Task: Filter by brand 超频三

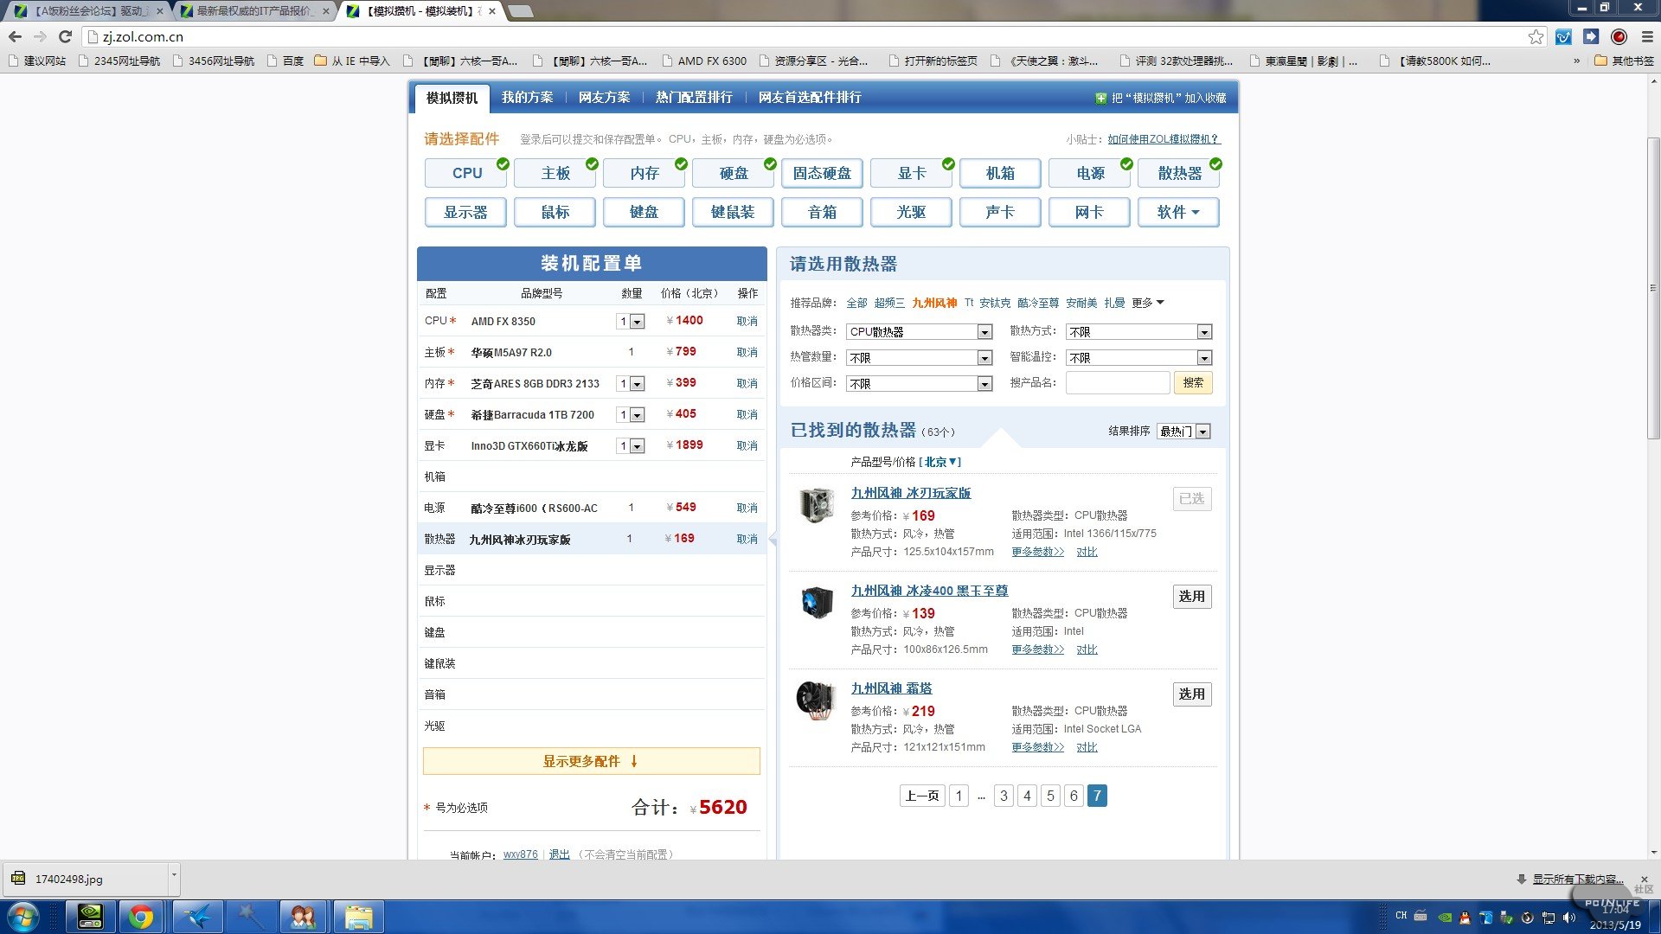Action: [x=889, y=303]
